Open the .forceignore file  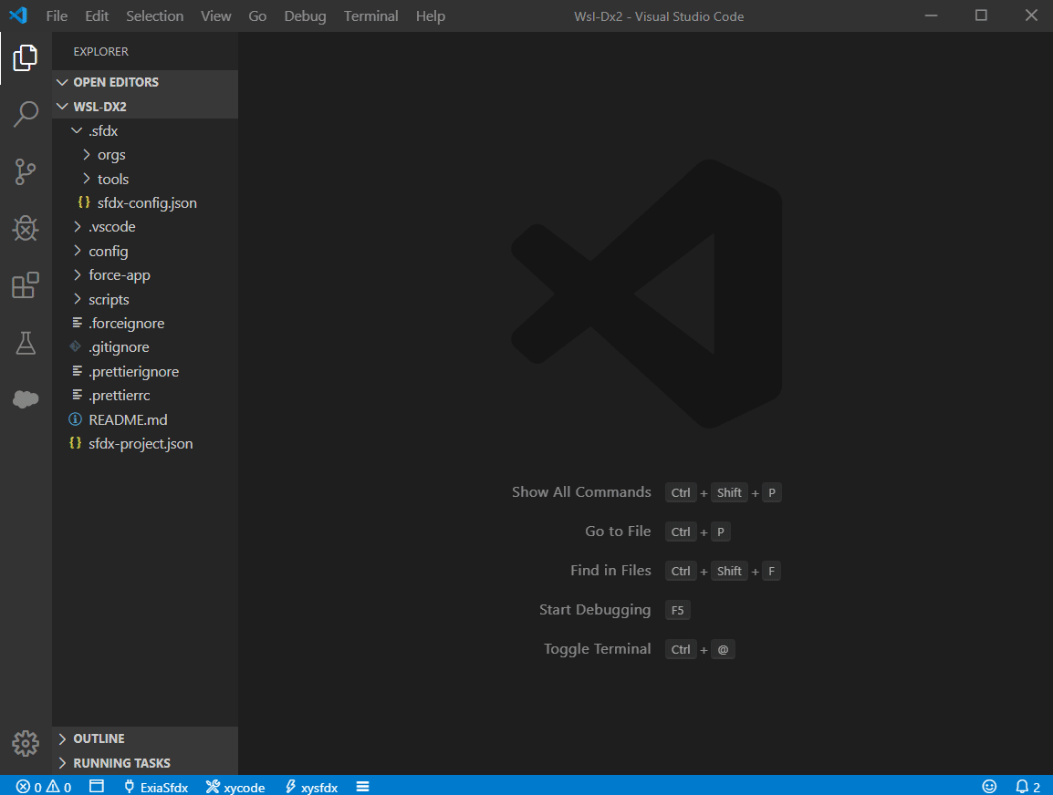coord(145,324)
